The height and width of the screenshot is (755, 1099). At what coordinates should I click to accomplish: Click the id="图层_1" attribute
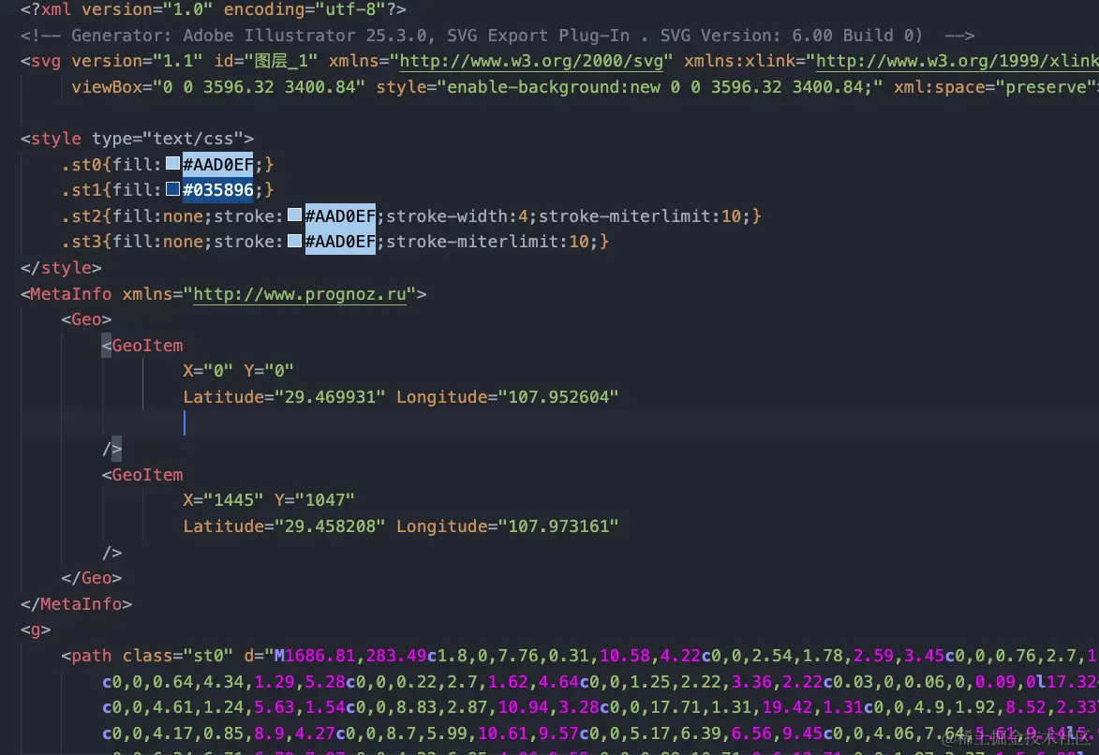click(x=266, y=61)
